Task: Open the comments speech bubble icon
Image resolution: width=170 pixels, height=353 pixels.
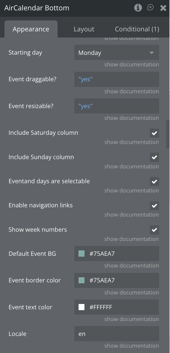Action: tap(150, 8)
